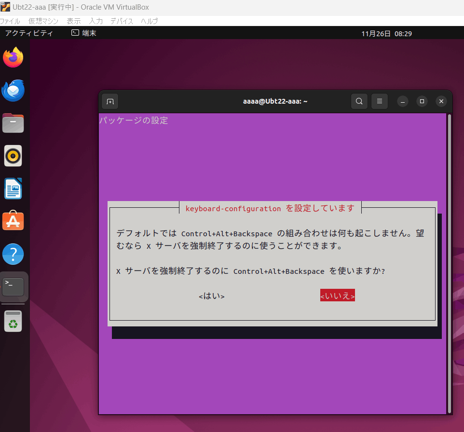Screen dimensions: 464x432
Task: Click the terminal vertical scrollbar
Action: tap(450, 263)
